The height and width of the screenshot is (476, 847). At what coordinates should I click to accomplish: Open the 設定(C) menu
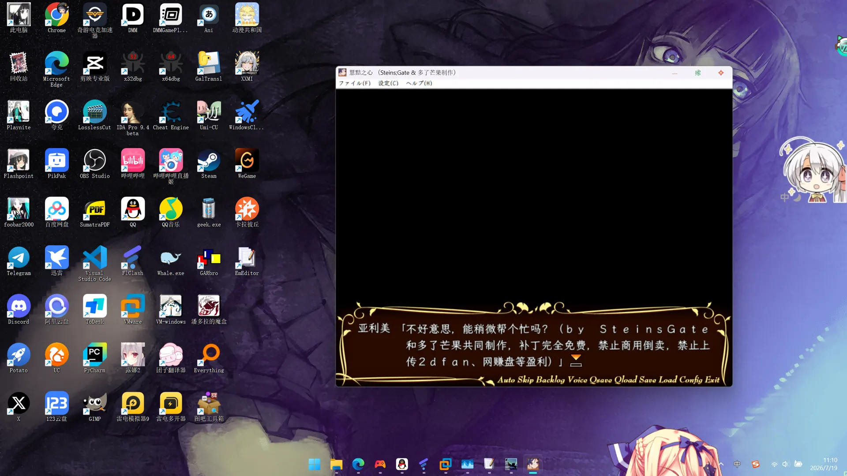[x=388, y=83]
